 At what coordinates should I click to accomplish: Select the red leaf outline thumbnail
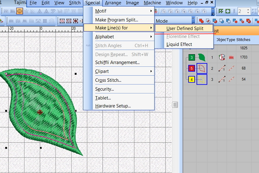coord(202,68)
